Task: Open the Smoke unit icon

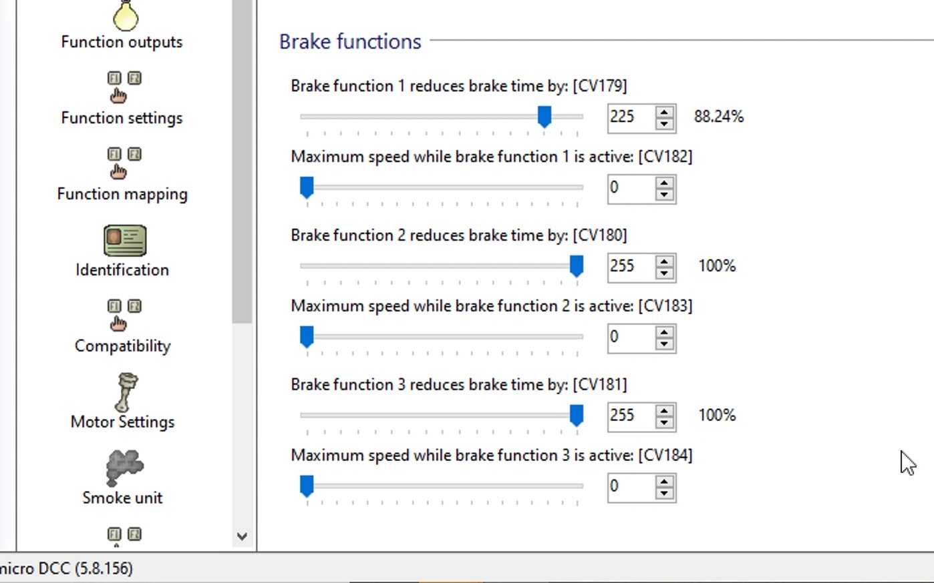Action: (124, 467)
